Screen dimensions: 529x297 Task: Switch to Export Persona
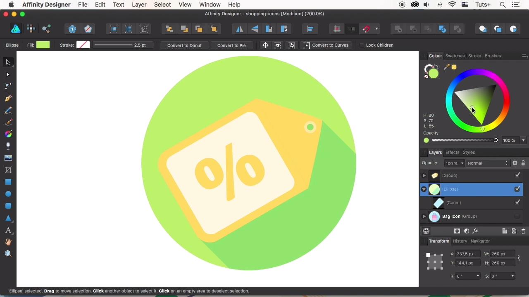point(46,29)
